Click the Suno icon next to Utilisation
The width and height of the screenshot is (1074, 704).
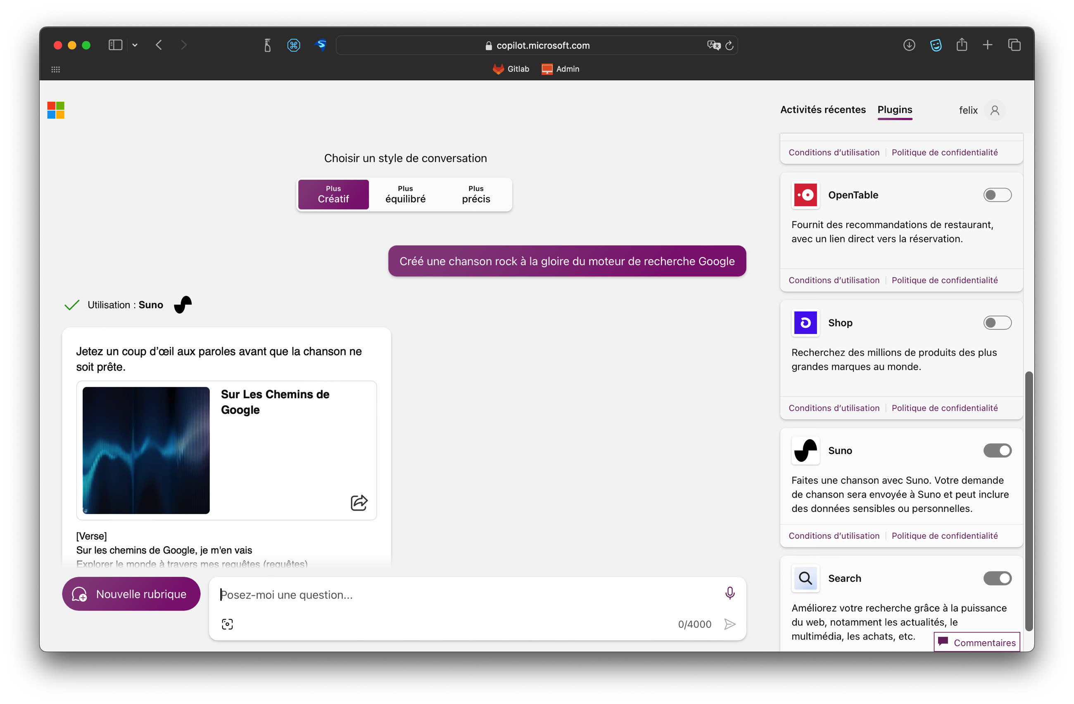(183, 304)
